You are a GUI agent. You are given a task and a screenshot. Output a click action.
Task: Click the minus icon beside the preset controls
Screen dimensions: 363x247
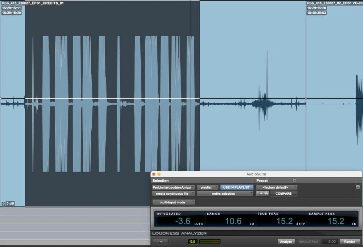[257, 194]
